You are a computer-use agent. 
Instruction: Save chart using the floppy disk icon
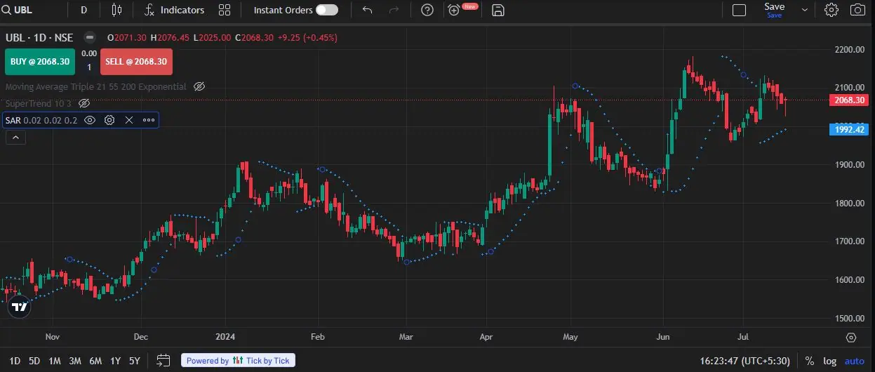[498, 10]
